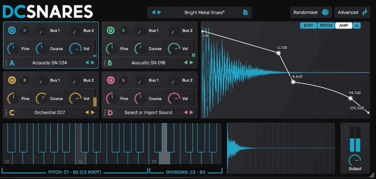Switch to the EDIT tab
Screen dimensions: 376x179
309,26
